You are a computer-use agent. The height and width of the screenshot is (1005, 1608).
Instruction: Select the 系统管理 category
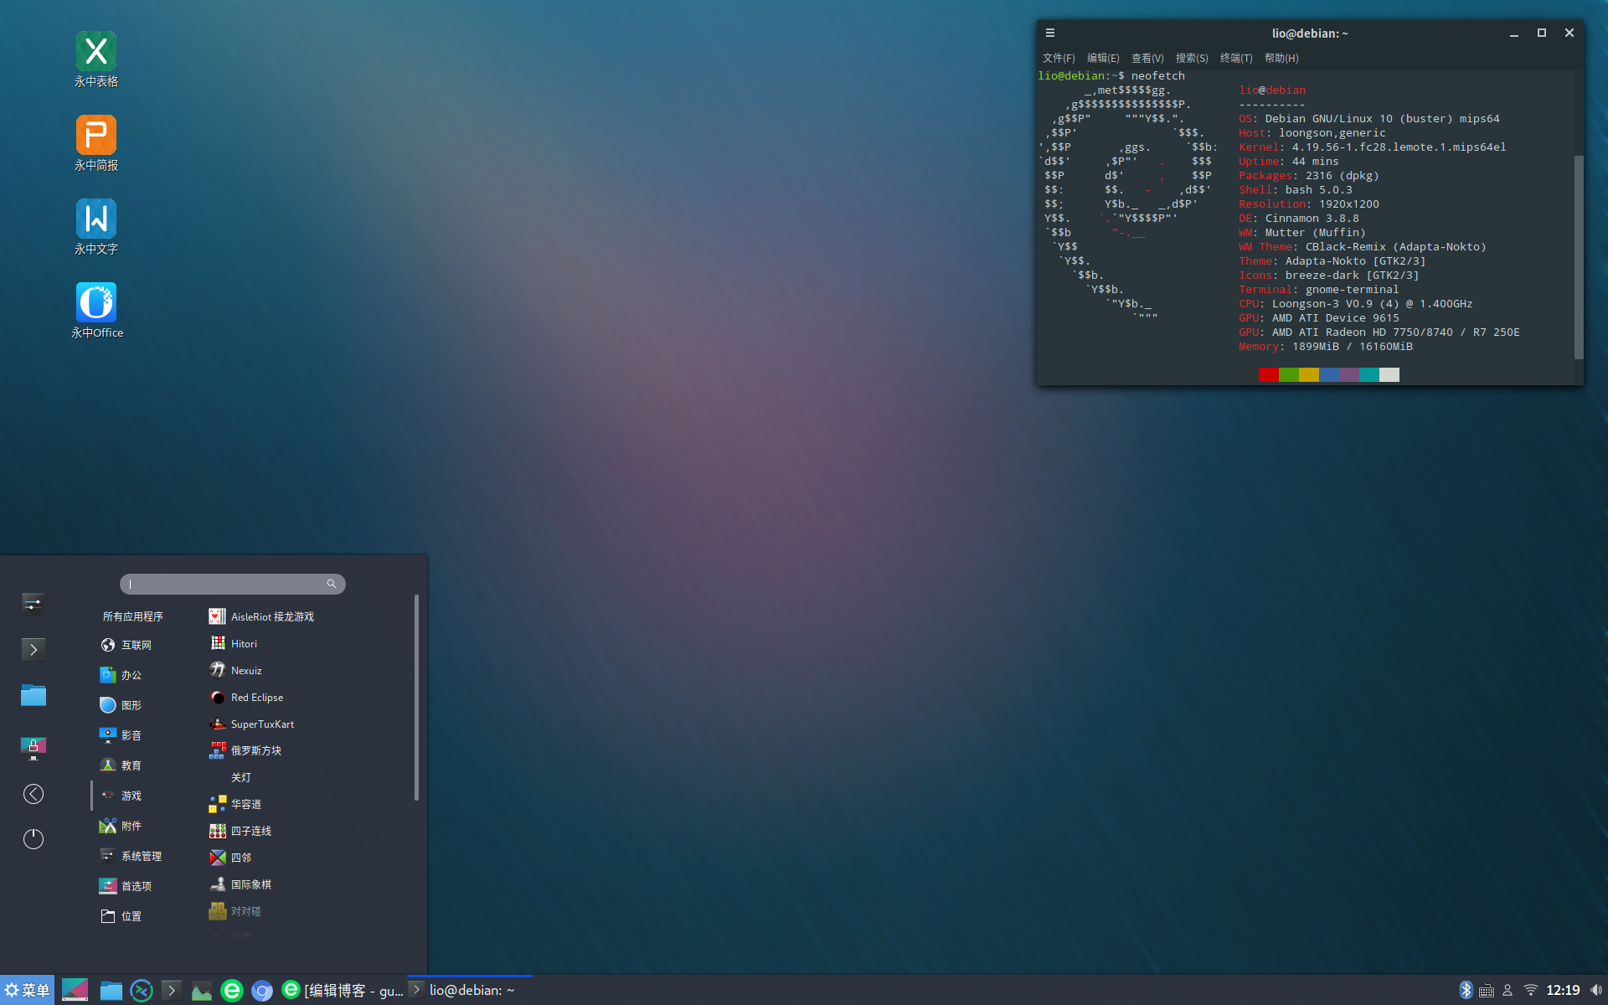click(141, 856)
